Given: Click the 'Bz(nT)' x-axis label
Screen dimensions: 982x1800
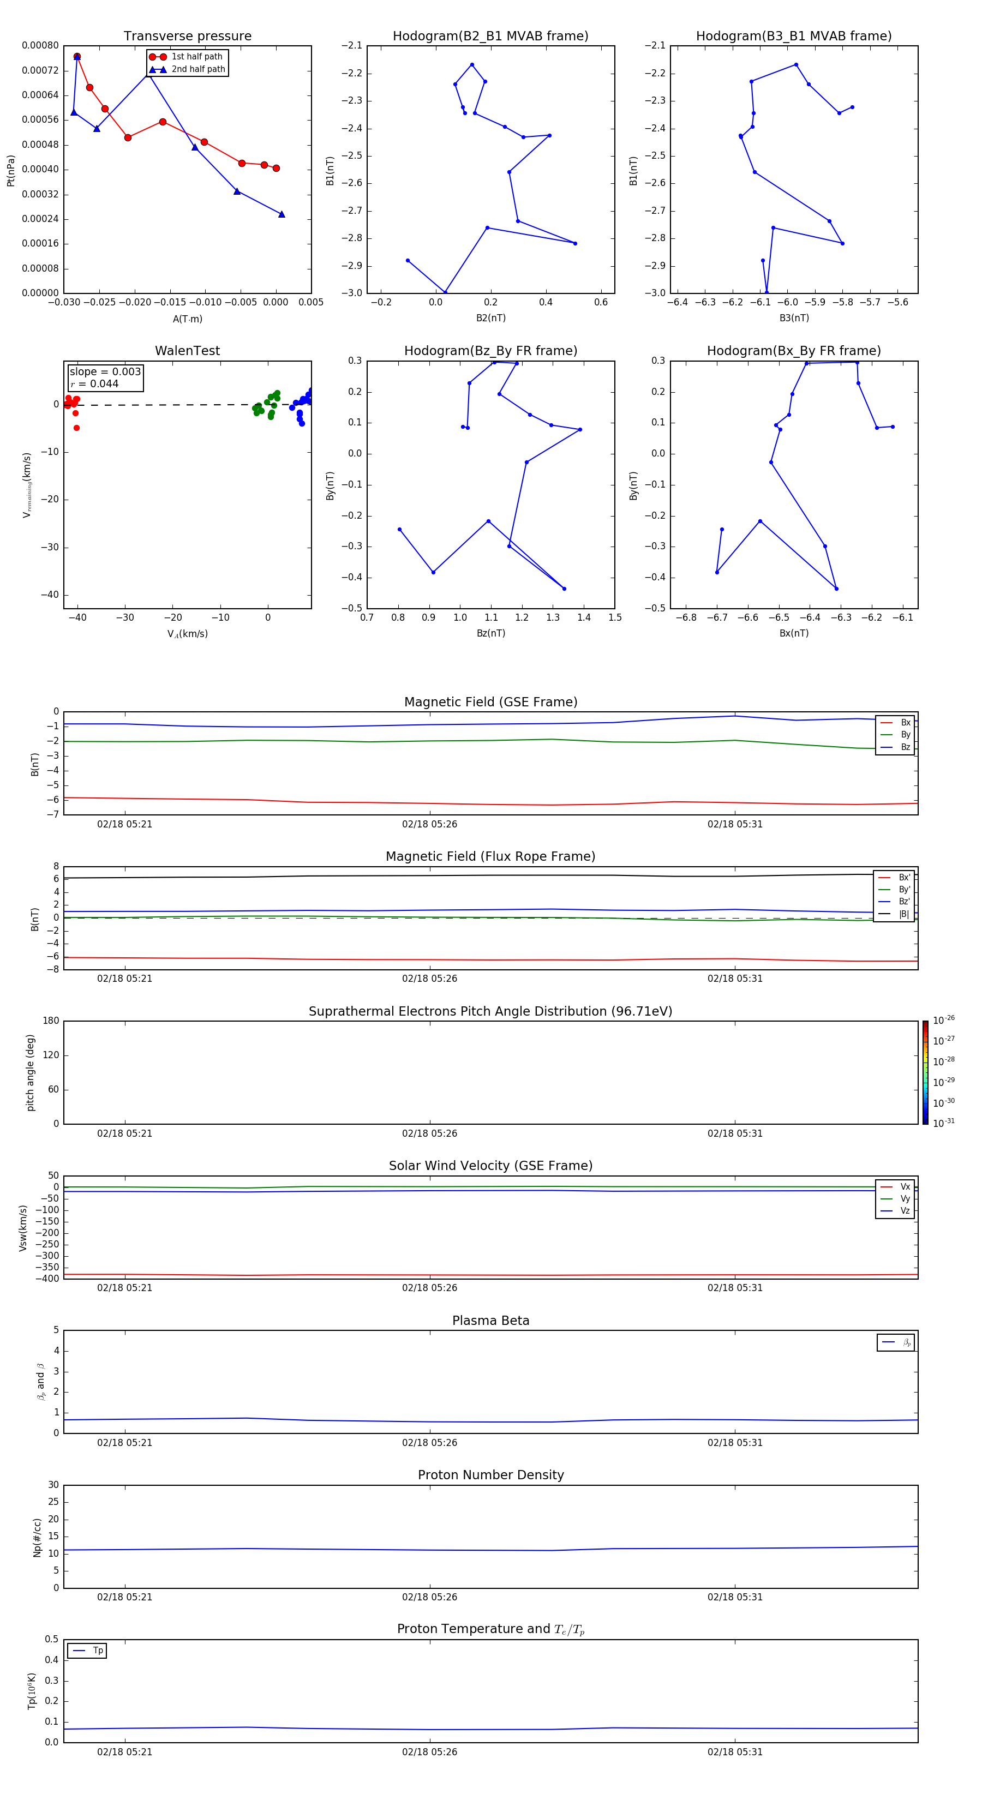Looking at the screenshot, I should 490,633.
